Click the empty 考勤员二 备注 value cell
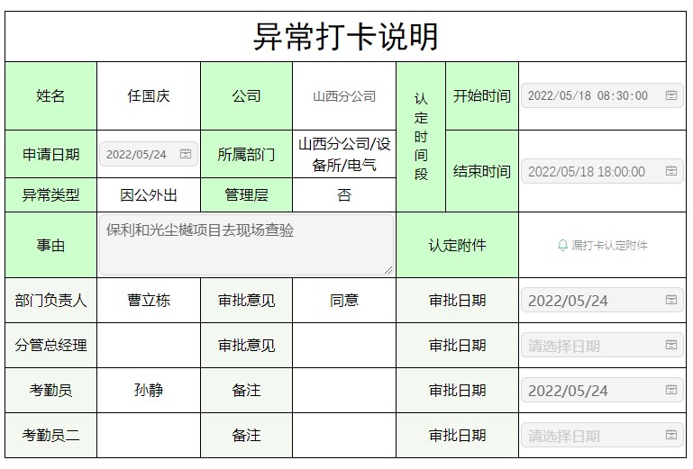Image resolution: width=693 pixels, height=469 pixels. (x=344, y=436)
